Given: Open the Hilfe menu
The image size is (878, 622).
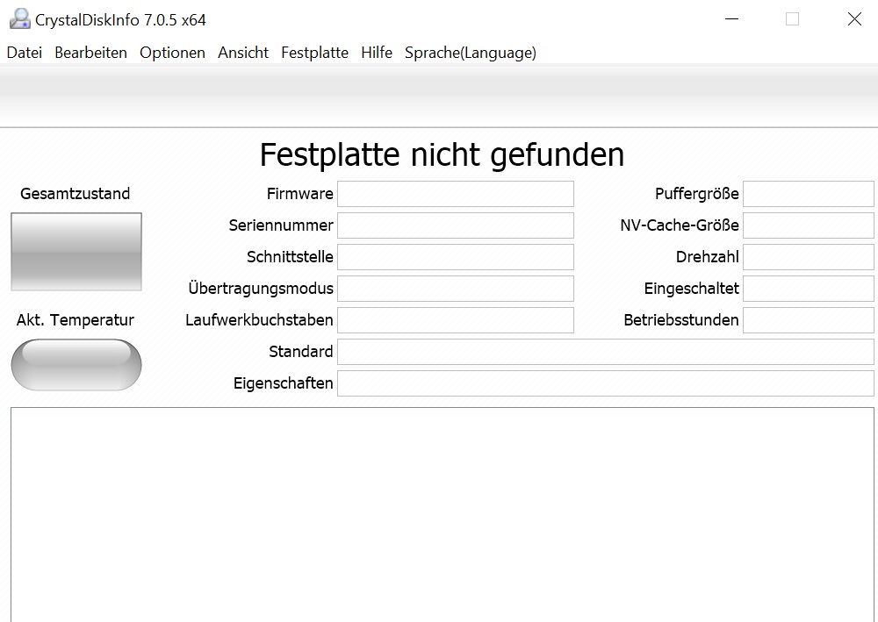Looking at the screenshot, I should click(377, 53).
